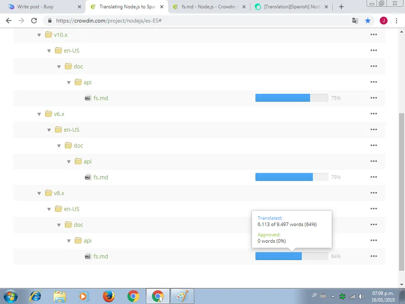405x304 pixels.
Task: Collapse the v6.x folder triangle
Action: click(x=39, y=114)
